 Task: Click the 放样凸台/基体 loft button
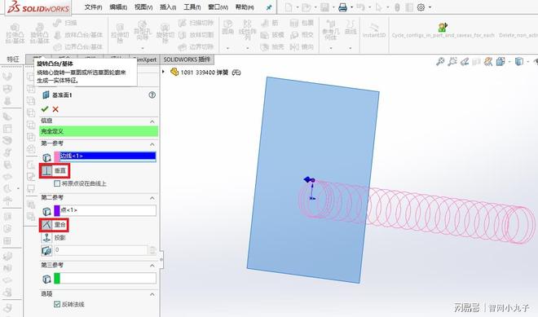tap(78, 35)
